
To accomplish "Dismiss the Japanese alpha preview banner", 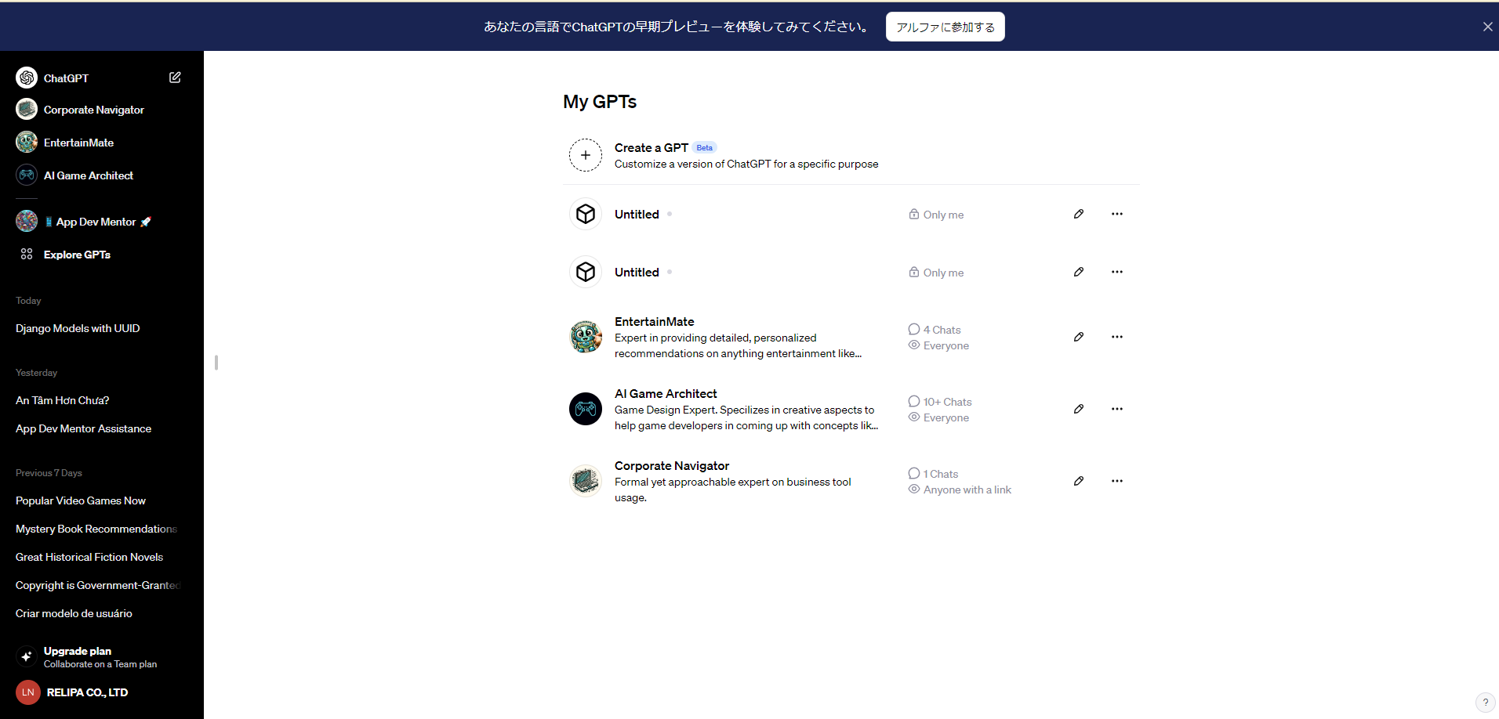I will click(1487, 27).
